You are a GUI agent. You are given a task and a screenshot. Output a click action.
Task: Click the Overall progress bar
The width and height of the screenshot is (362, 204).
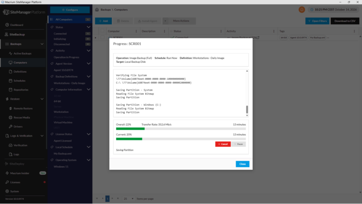click(x=181, y=129)
